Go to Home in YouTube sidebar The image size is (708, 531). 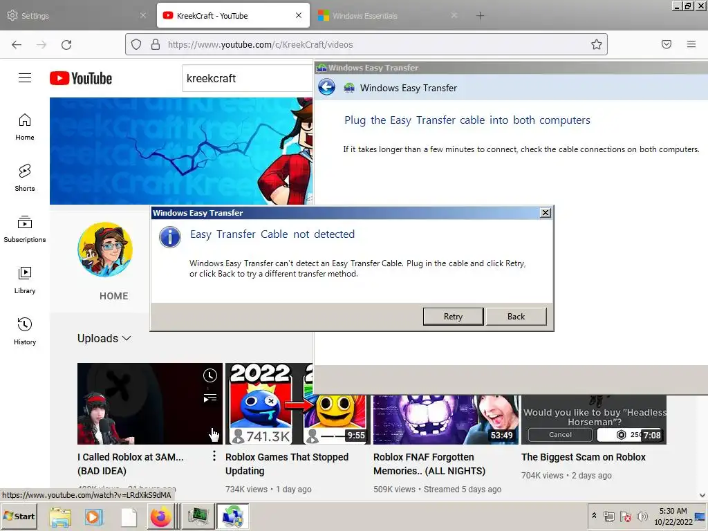click(x=25, y=127)
